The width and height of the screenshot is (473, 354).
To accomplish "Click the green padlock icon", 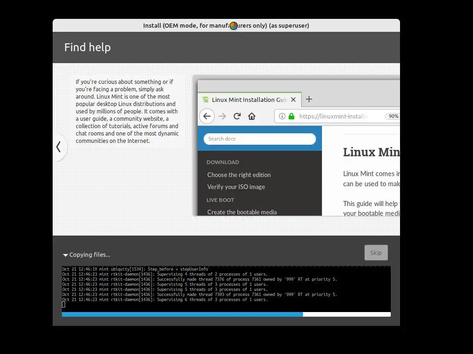I will (x=291, y=116).
